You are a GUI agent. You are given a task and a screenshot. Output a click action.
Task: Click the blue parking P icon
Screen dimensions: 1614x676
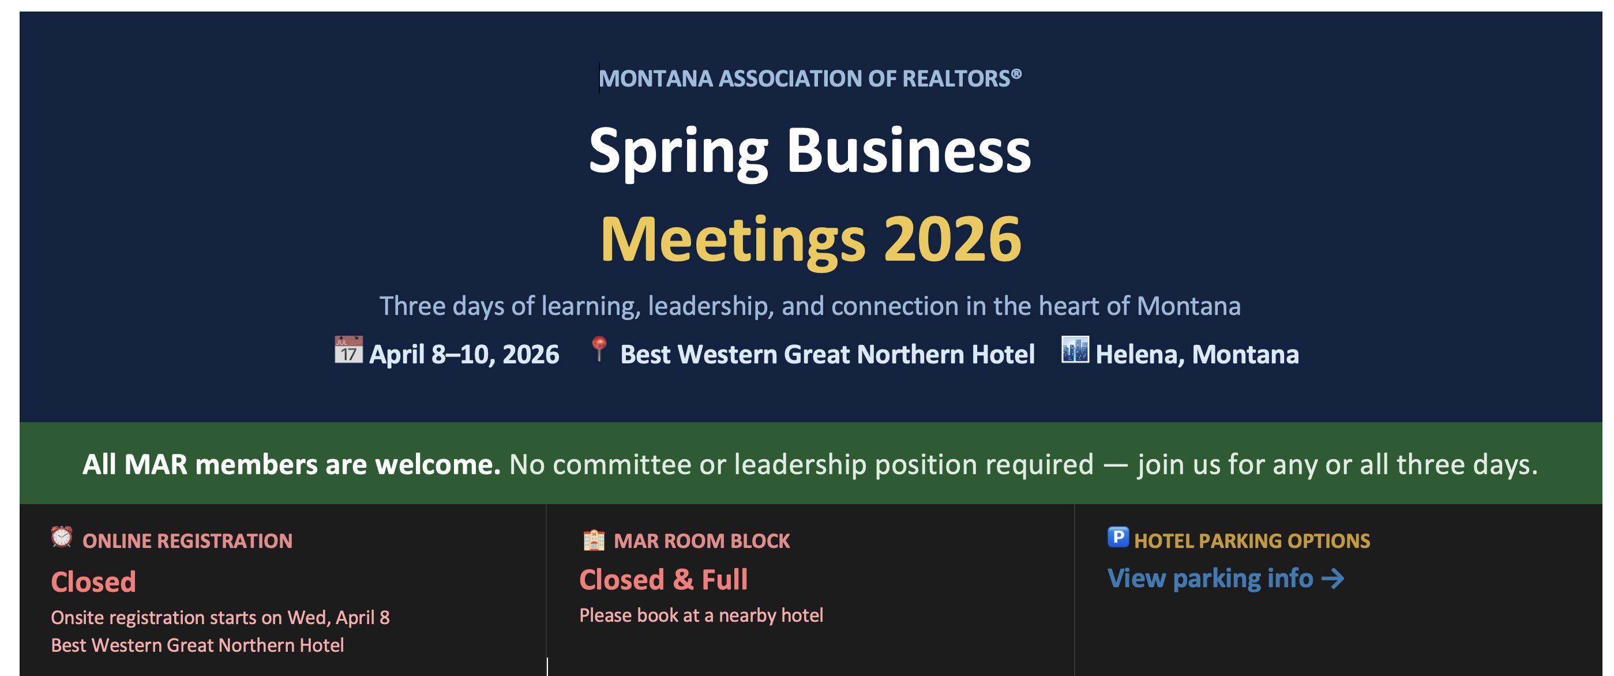click(1118, 538)
